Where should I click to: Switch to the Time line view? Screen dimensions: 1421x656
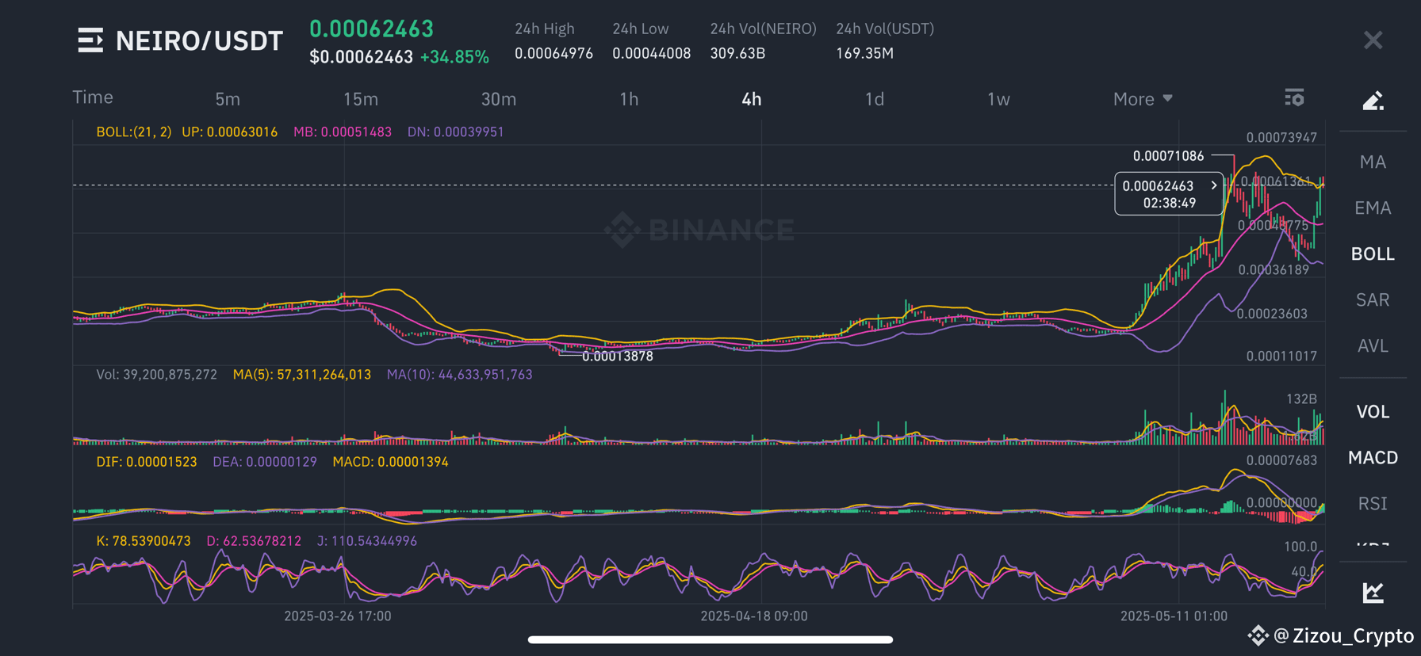(93, 97)
